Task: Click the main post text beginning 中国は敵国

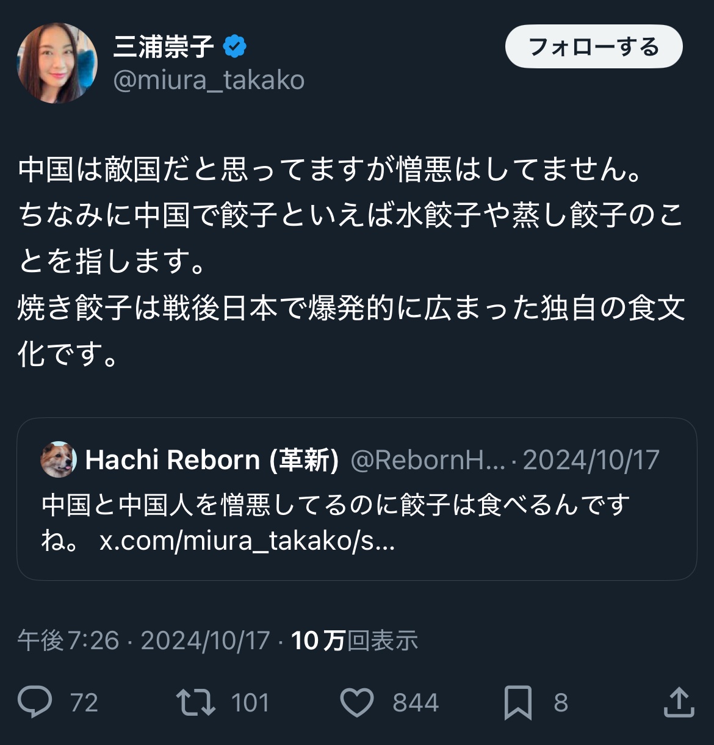Action: coord(352,261)
